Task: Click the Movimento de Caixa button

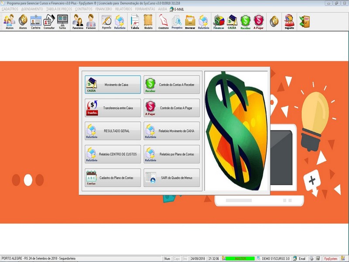Action: (x=113, y=85)
